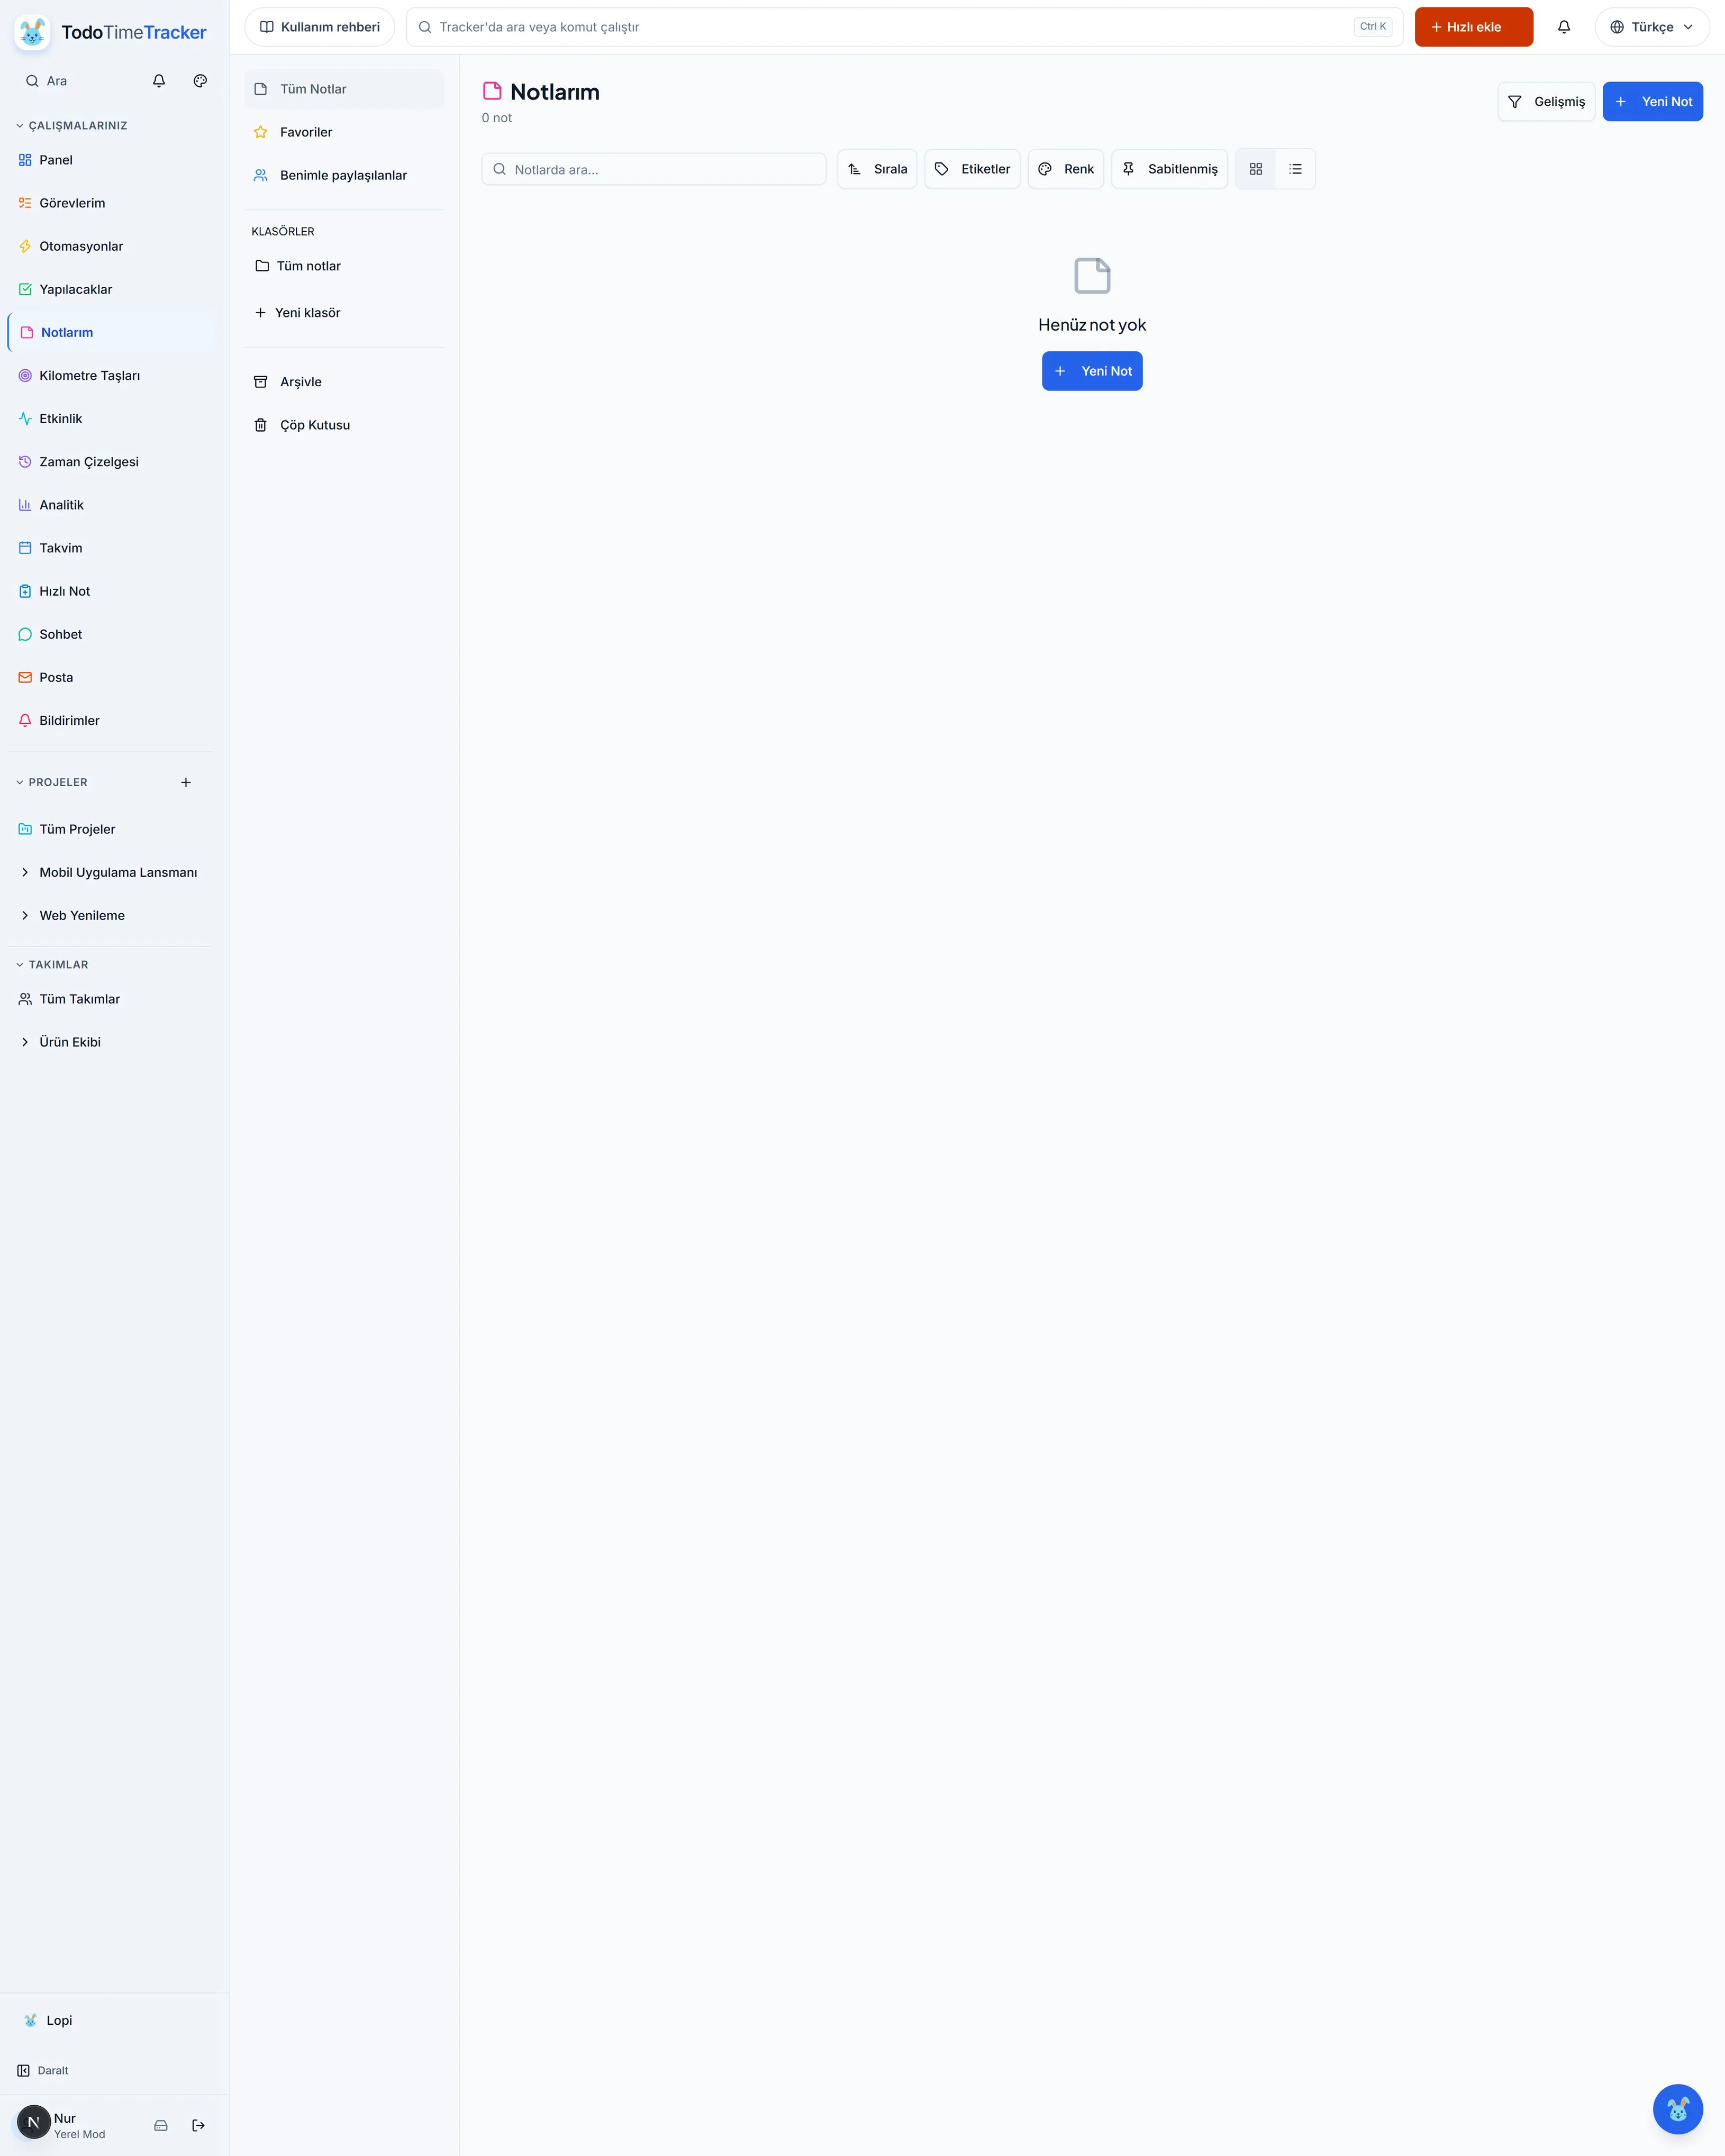Open the Panel dashboard
The image size is (1725, 2156).
[x=110, y=160]
